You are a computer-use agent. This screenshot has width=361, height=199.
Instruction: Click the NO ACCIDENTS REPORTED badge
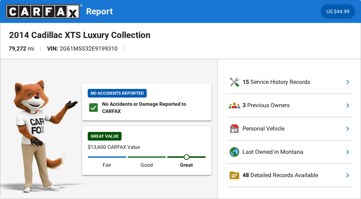117,93
